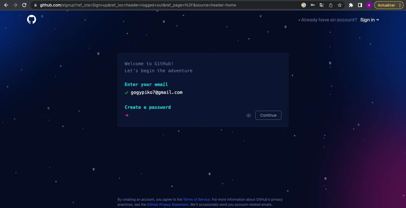Open the Extensions puzzle icon
The image size is (406, 208).
coord(351,5)
